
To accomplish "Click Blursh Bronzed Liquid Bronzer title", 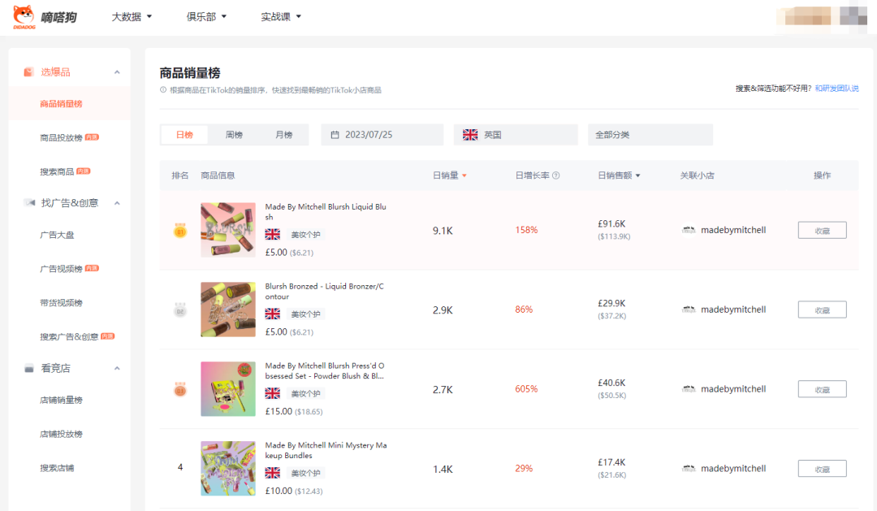I will (324, 291).
